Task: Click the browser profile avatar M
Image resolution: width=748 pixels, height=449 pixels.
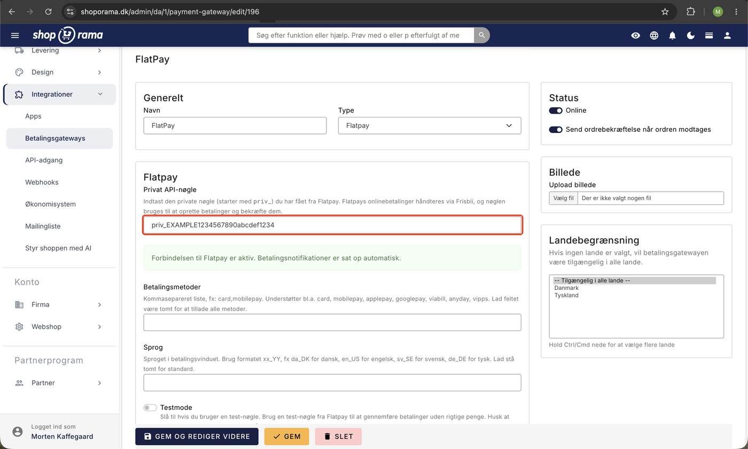Action: (x=718, y=11)
